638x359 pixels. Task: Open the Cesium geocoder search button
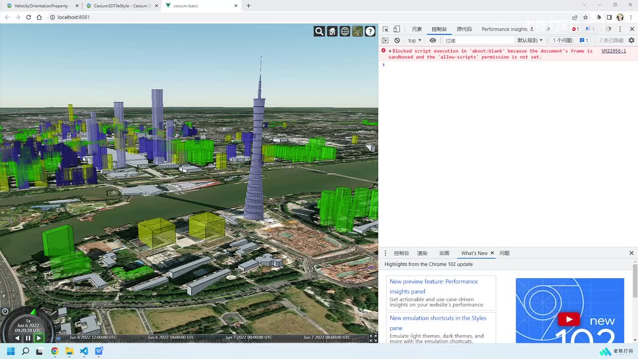click(x=319, y=31)
